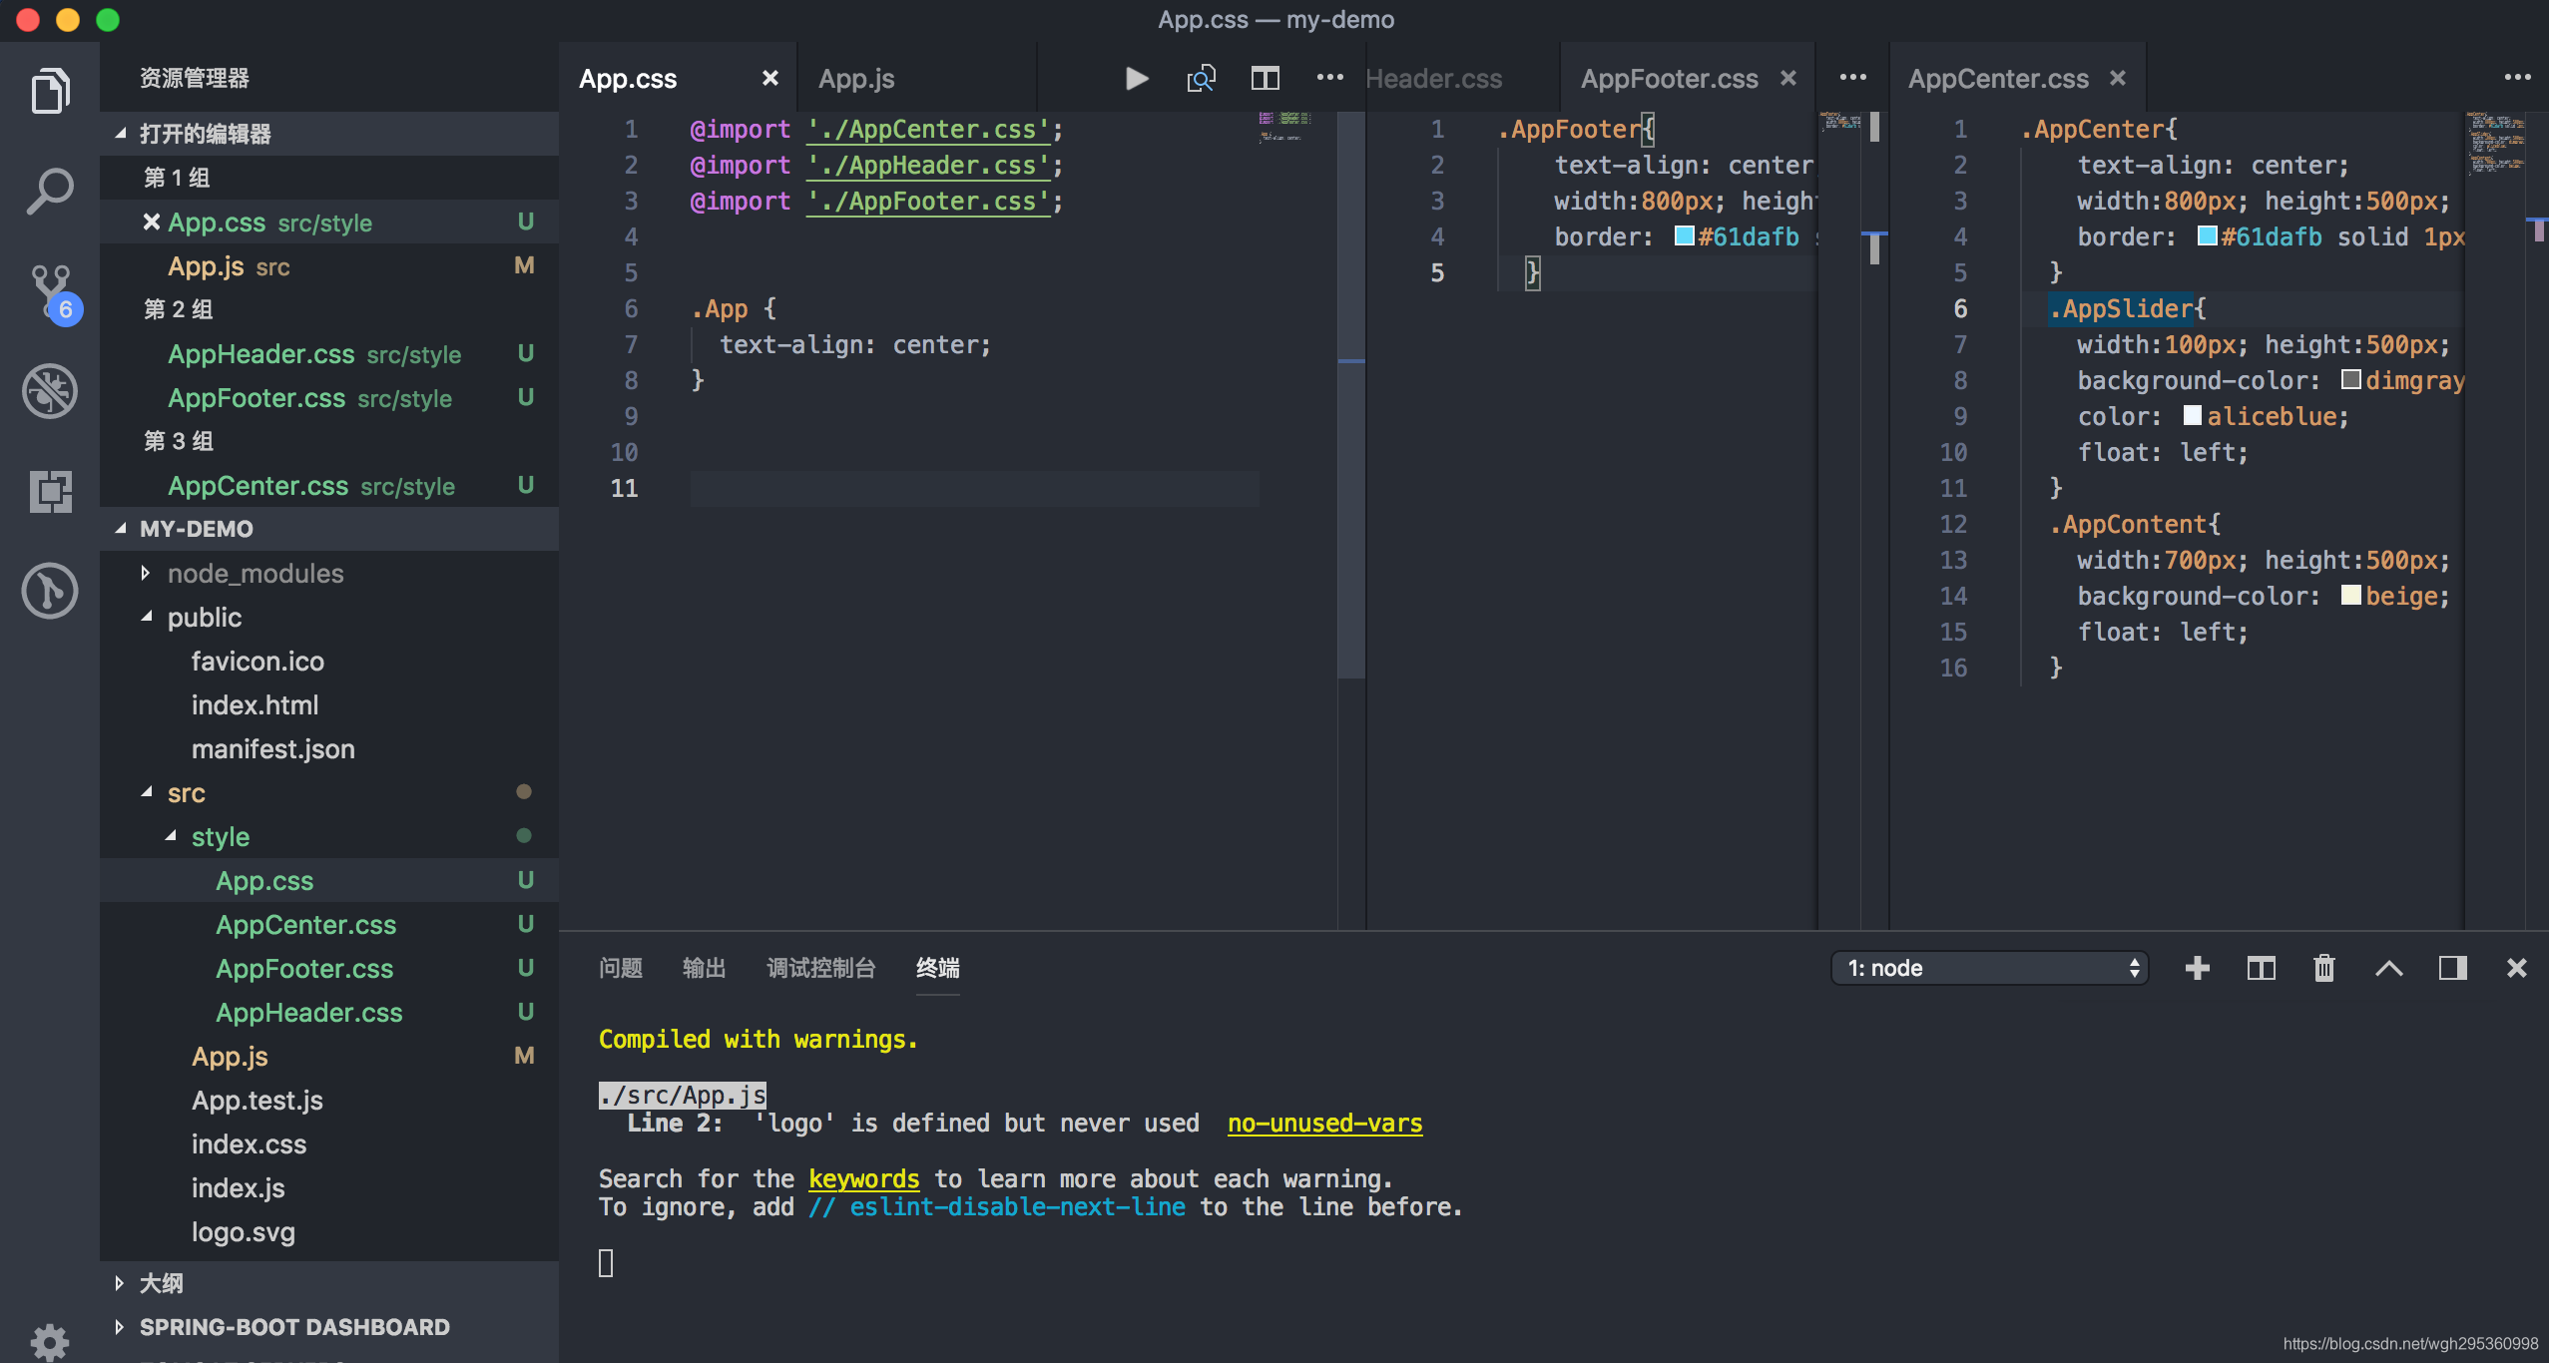
Task: Select AppHeader.css in open editors group 2
Action: pyautogui.click(x=329, y=354)
